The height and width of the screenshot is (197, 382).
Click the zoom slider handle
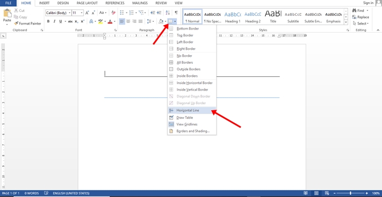(x=350, y=193)
